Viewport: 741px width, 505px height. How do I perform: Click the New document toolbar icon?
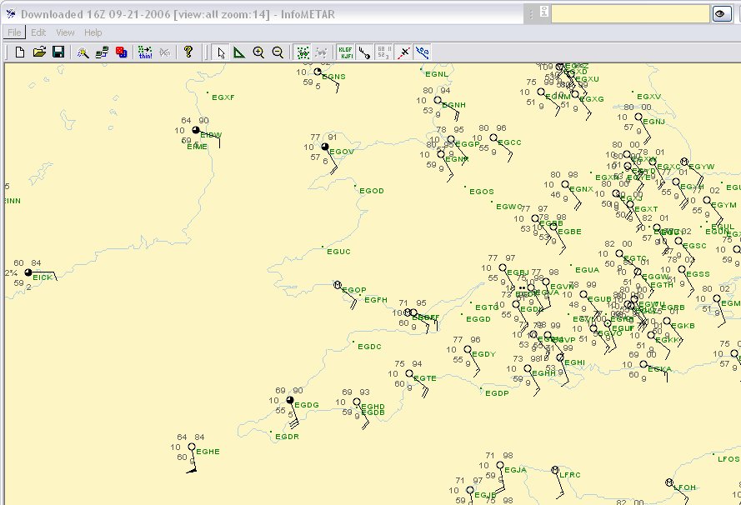click(x=20, y=52)
